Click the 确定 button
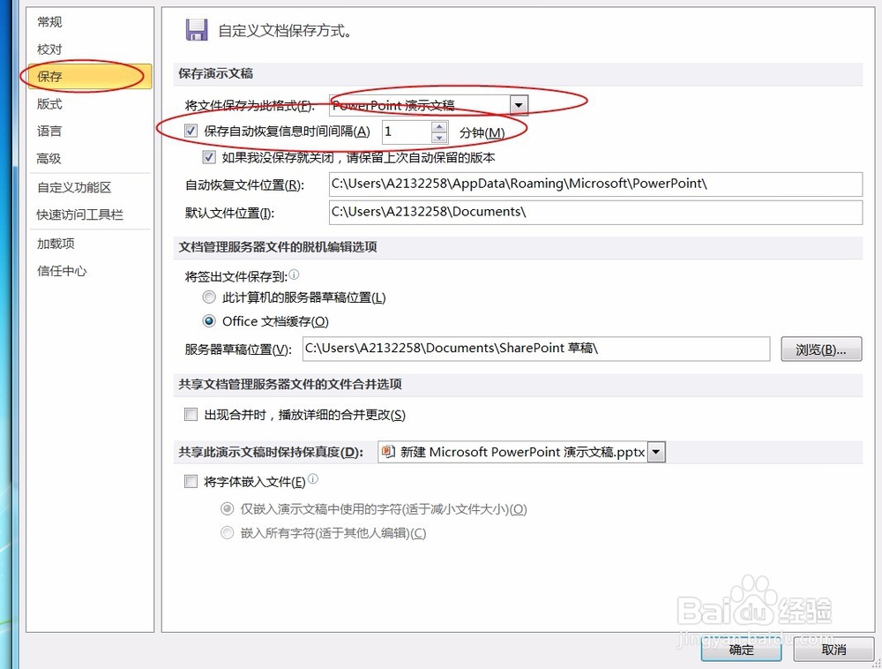Image resolution: width=882 pixels, height=669 pixels. 742,650
